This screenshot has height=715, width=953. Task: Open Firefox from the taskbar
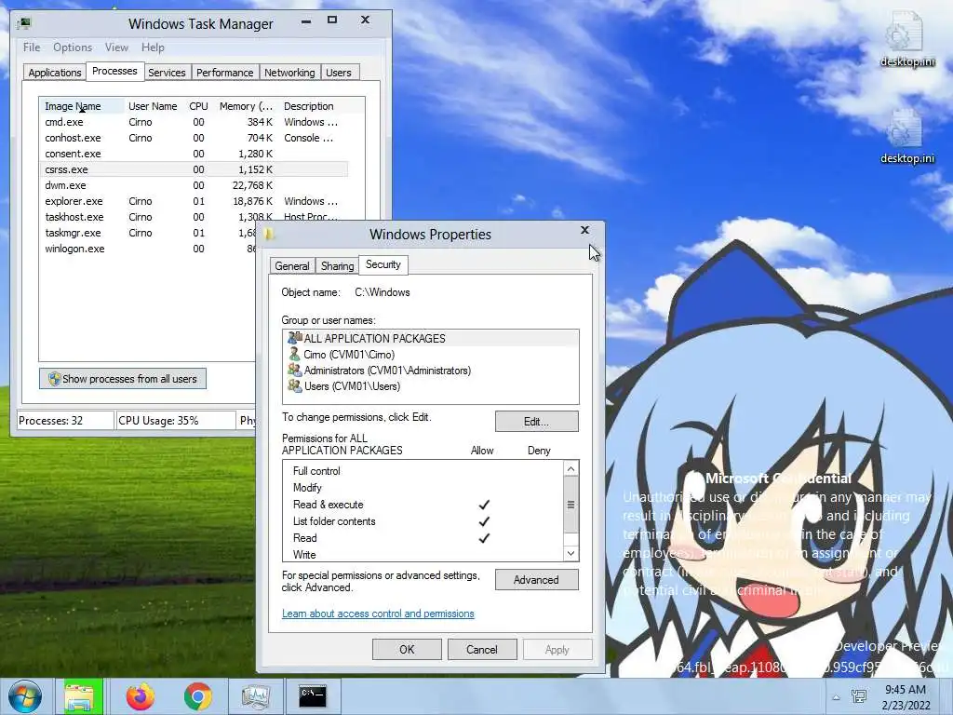point(140,696)
